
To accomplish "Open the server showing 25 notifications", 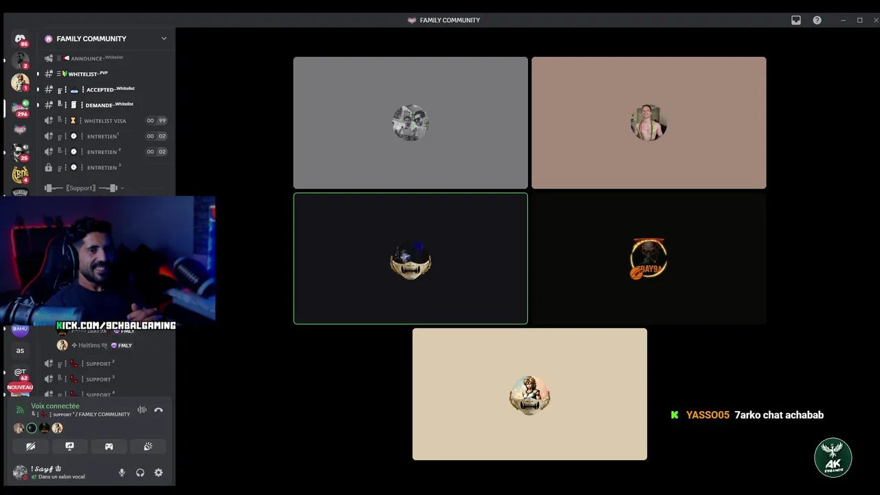I will click(x=20, y=153).
